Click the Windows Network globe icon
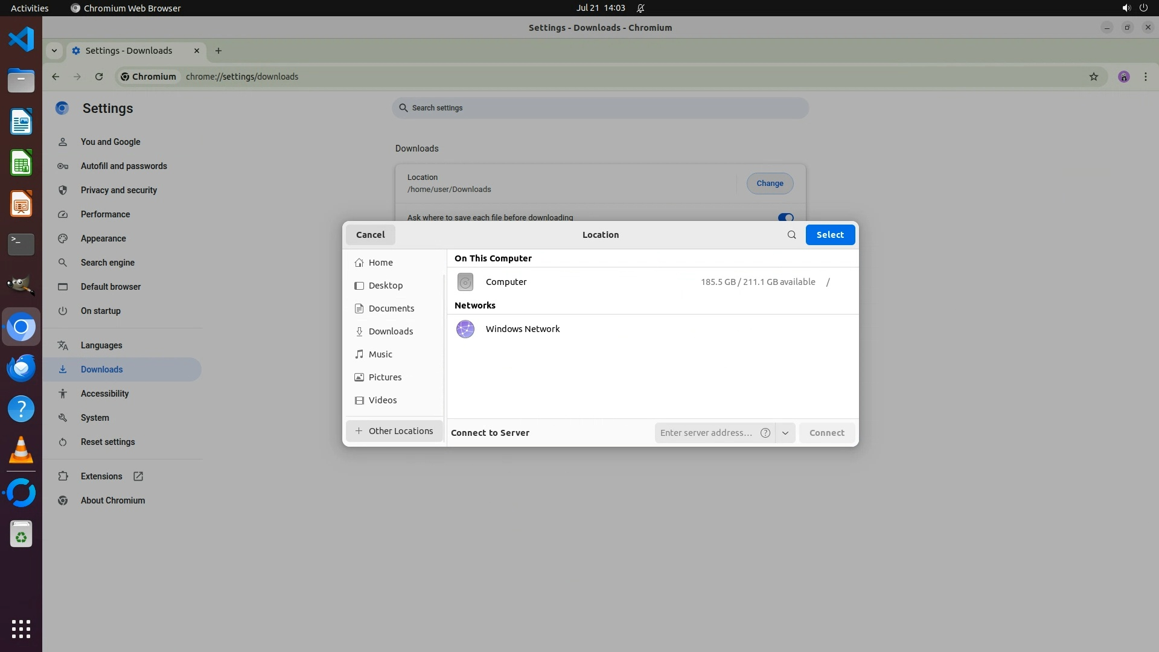Screen dimensions: 1159x652 [465, 329]
